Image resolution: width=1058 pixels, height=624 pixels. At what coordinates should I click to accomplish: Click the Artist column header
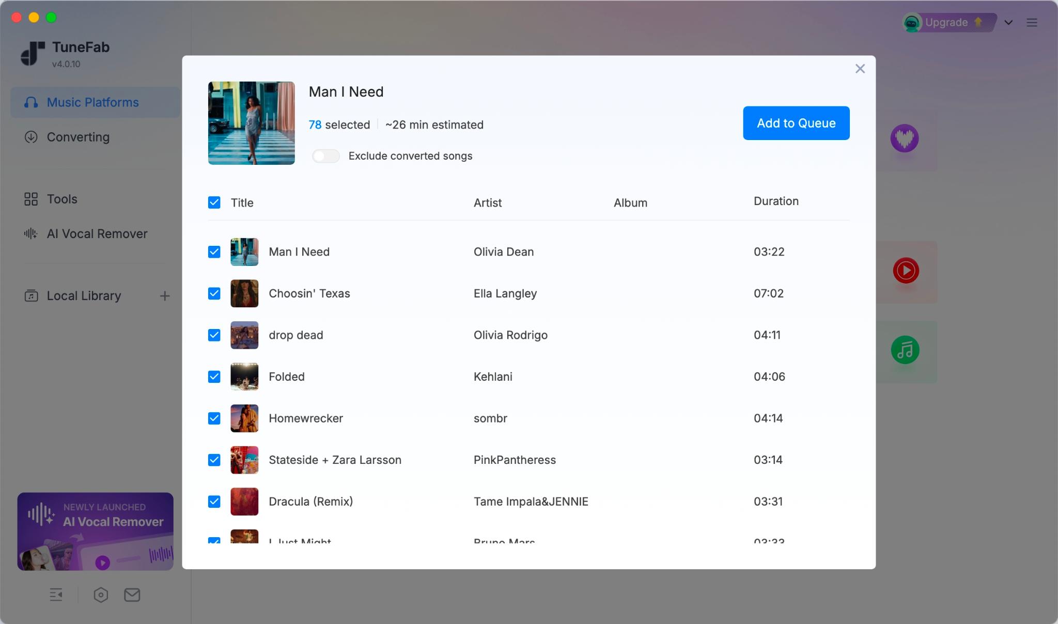click(488, 202)
